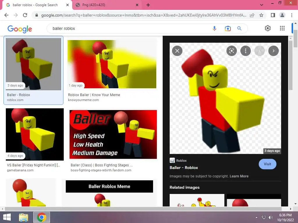The height and width of the screenshot is (223, 298).
Task: Click the knowyourmeme.com source text
Action: pos(84,100)
